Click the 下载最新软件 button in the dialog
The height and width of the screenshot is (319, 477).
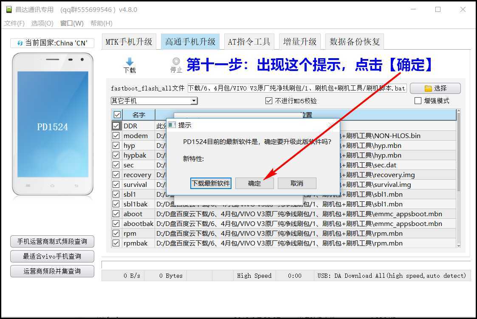pos(211,183)
